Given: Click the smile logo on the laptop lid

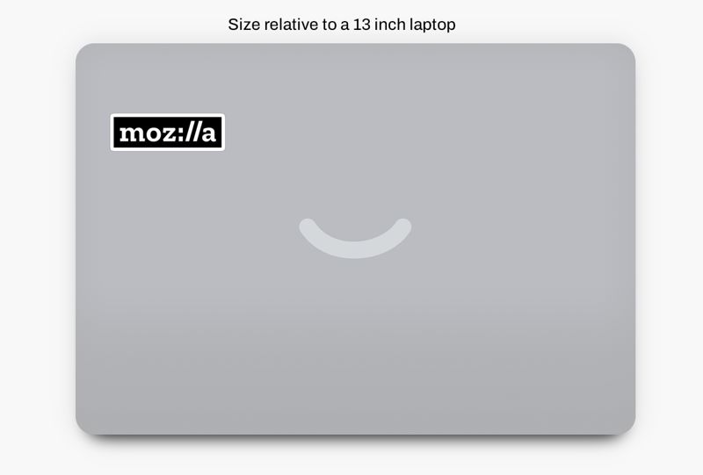Looking at the screenshot, I should 355,239.
